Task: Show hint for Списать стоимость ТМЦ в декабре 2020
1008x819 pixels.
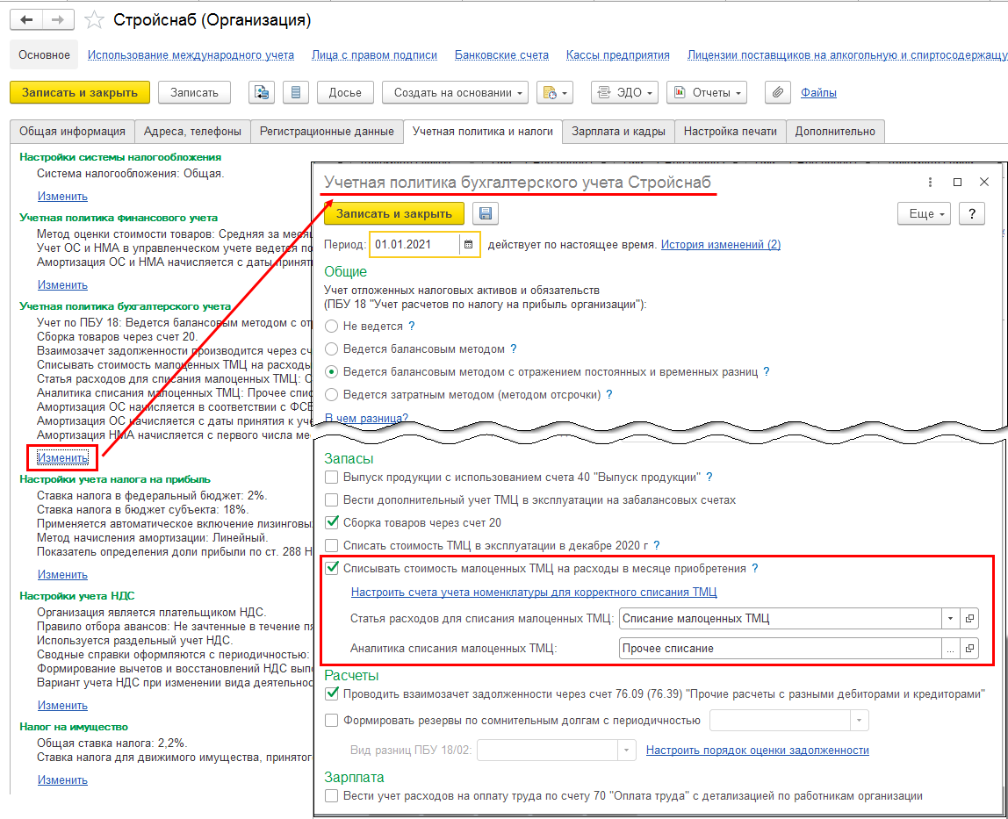Action: 657,545
